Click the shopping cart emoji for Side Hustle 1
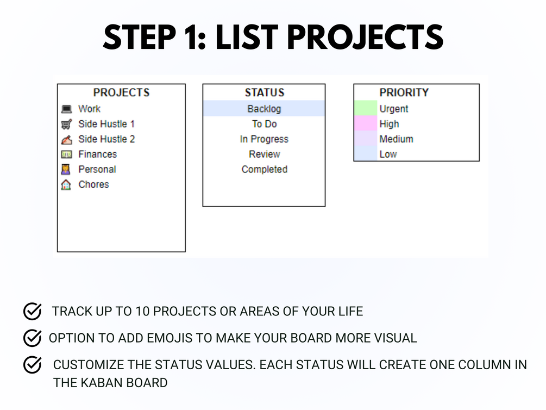Viewport: 546px width, 410px height. coord(66,124)
